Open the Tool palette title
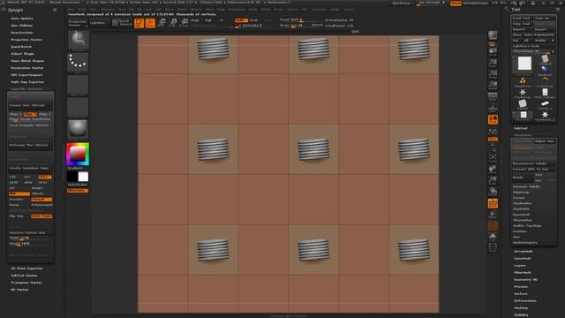 [516, 10]
